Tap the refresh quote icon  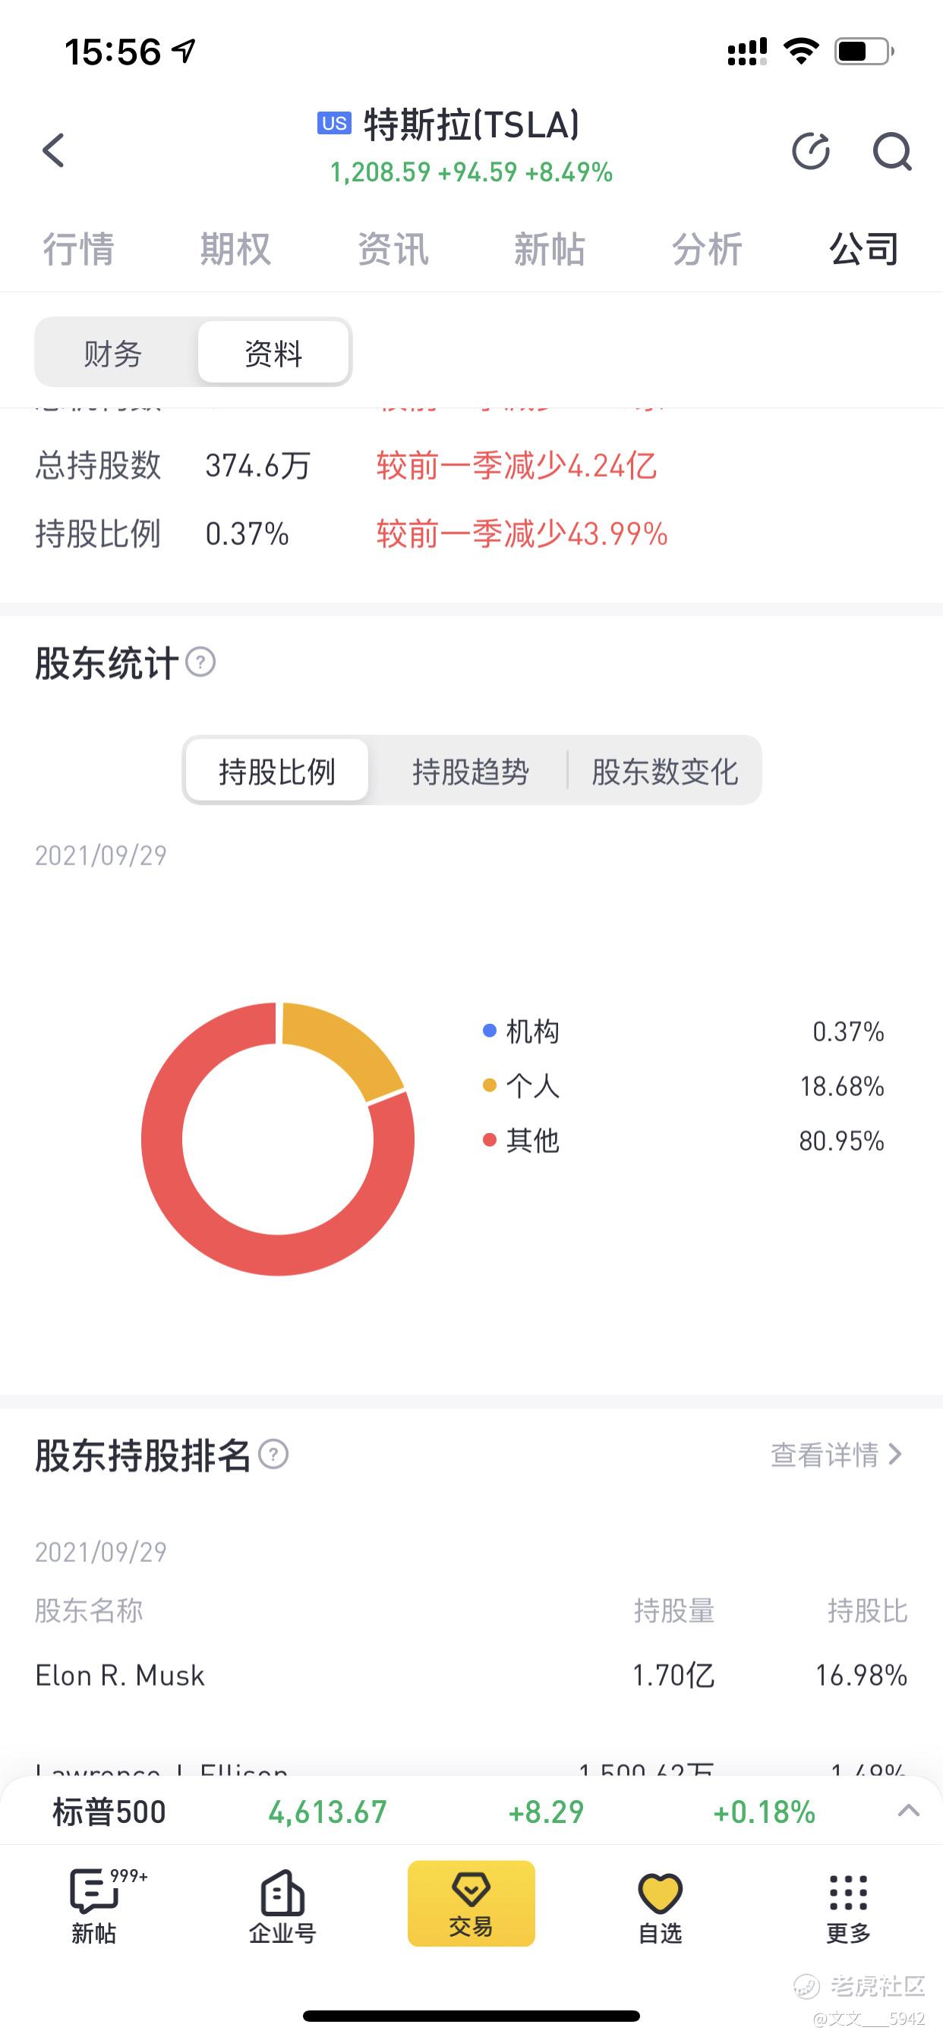(x=811, y=150)
